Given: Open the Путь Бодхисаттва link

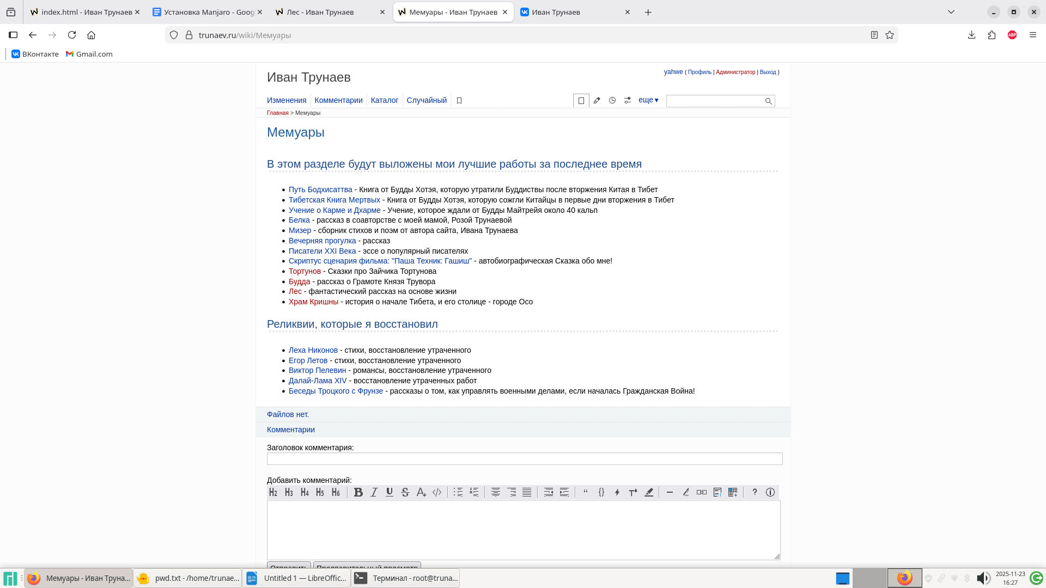Looking at the screenshot, I should [320, 189].
